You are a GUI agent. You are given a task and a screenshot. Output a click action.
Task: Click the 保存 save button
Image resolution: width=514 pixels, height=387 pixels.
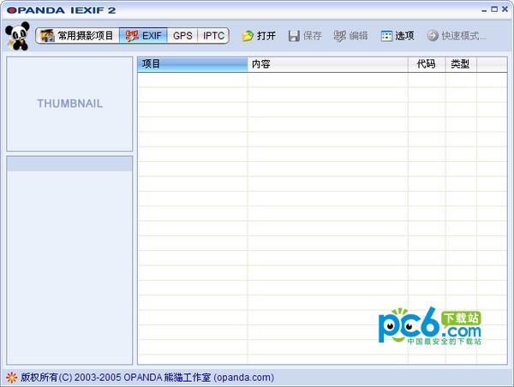coord(305,36)
